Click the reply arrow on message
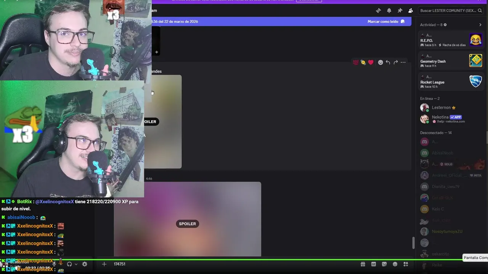Viewport: 488px width, 274px height. [388, 62]
